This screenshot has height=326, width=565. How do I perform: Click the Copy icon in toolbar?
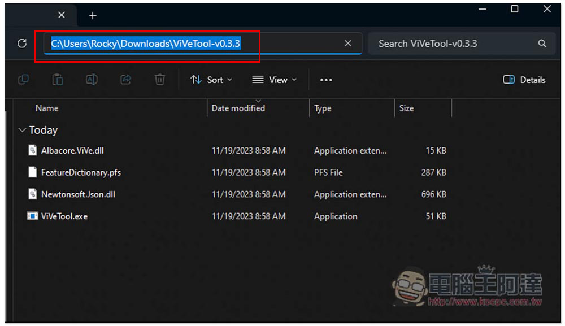(23, 80)
